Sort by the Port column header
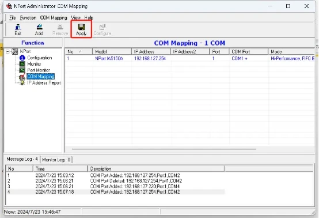 [219, 52]
